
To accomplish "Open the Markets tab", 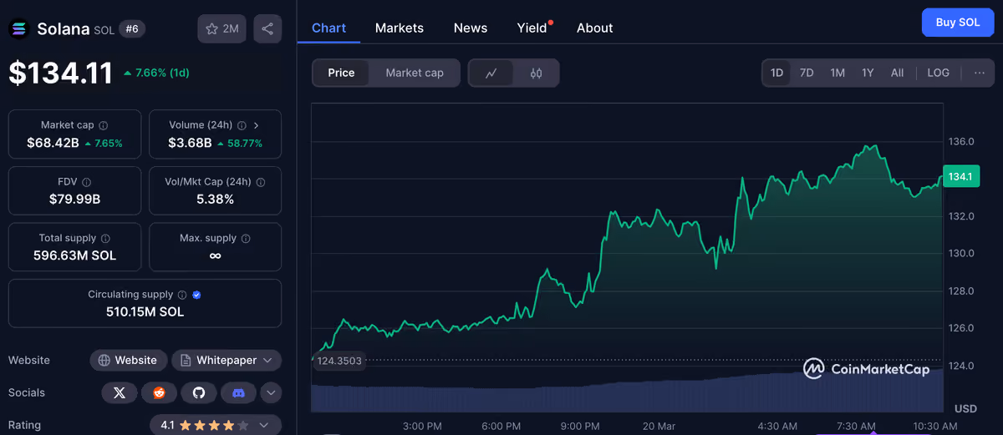I will (x=400, y=28).
